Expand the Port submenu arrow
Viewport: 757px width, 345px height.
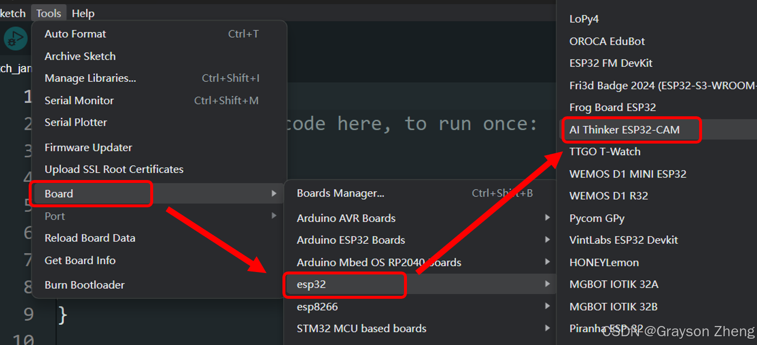coord(274,216)
